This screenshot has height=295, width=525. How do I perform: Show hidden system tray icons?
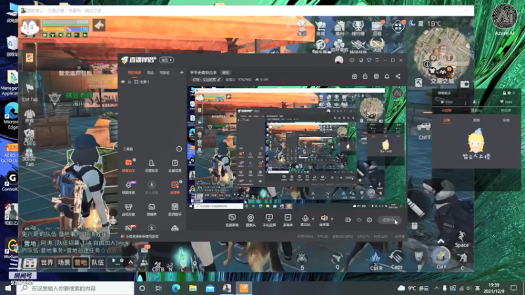(x=436, y=288)
